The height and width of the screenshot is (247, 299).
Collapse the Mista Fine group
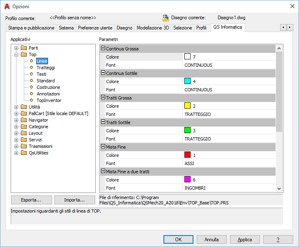pyautogui.click(x=103, y=146)
